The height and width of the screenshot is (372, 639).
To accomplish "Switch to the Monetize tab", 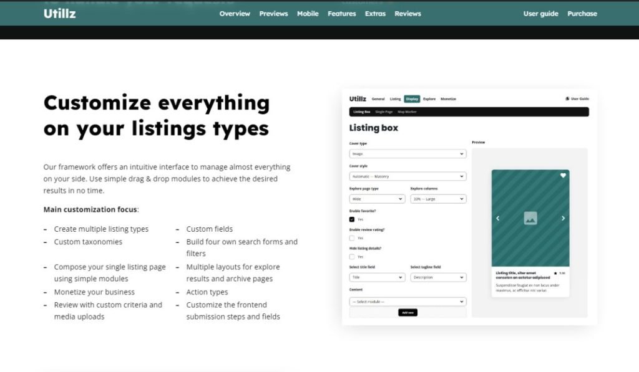I will click(x=448, y=98).
